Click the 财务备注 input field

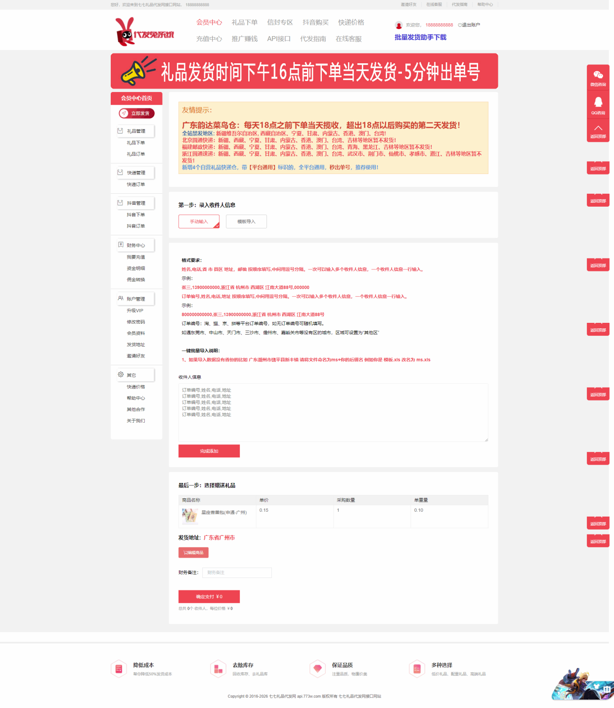coord(237,573)
